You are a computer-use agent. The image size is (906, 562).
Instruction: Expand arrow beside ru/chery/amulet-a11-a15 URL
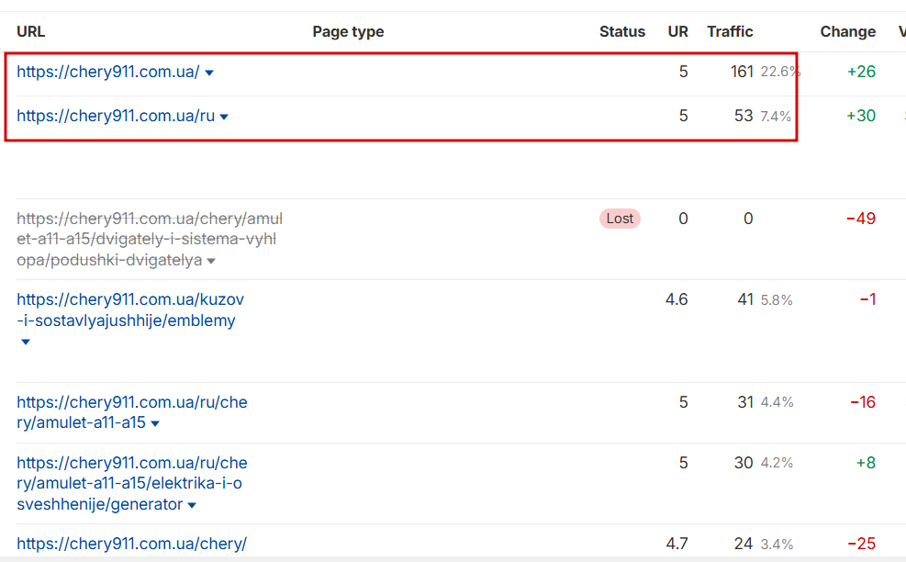pos(155,424)
